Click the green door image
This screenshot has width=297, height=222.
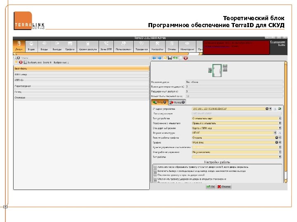tap(217, 70)
